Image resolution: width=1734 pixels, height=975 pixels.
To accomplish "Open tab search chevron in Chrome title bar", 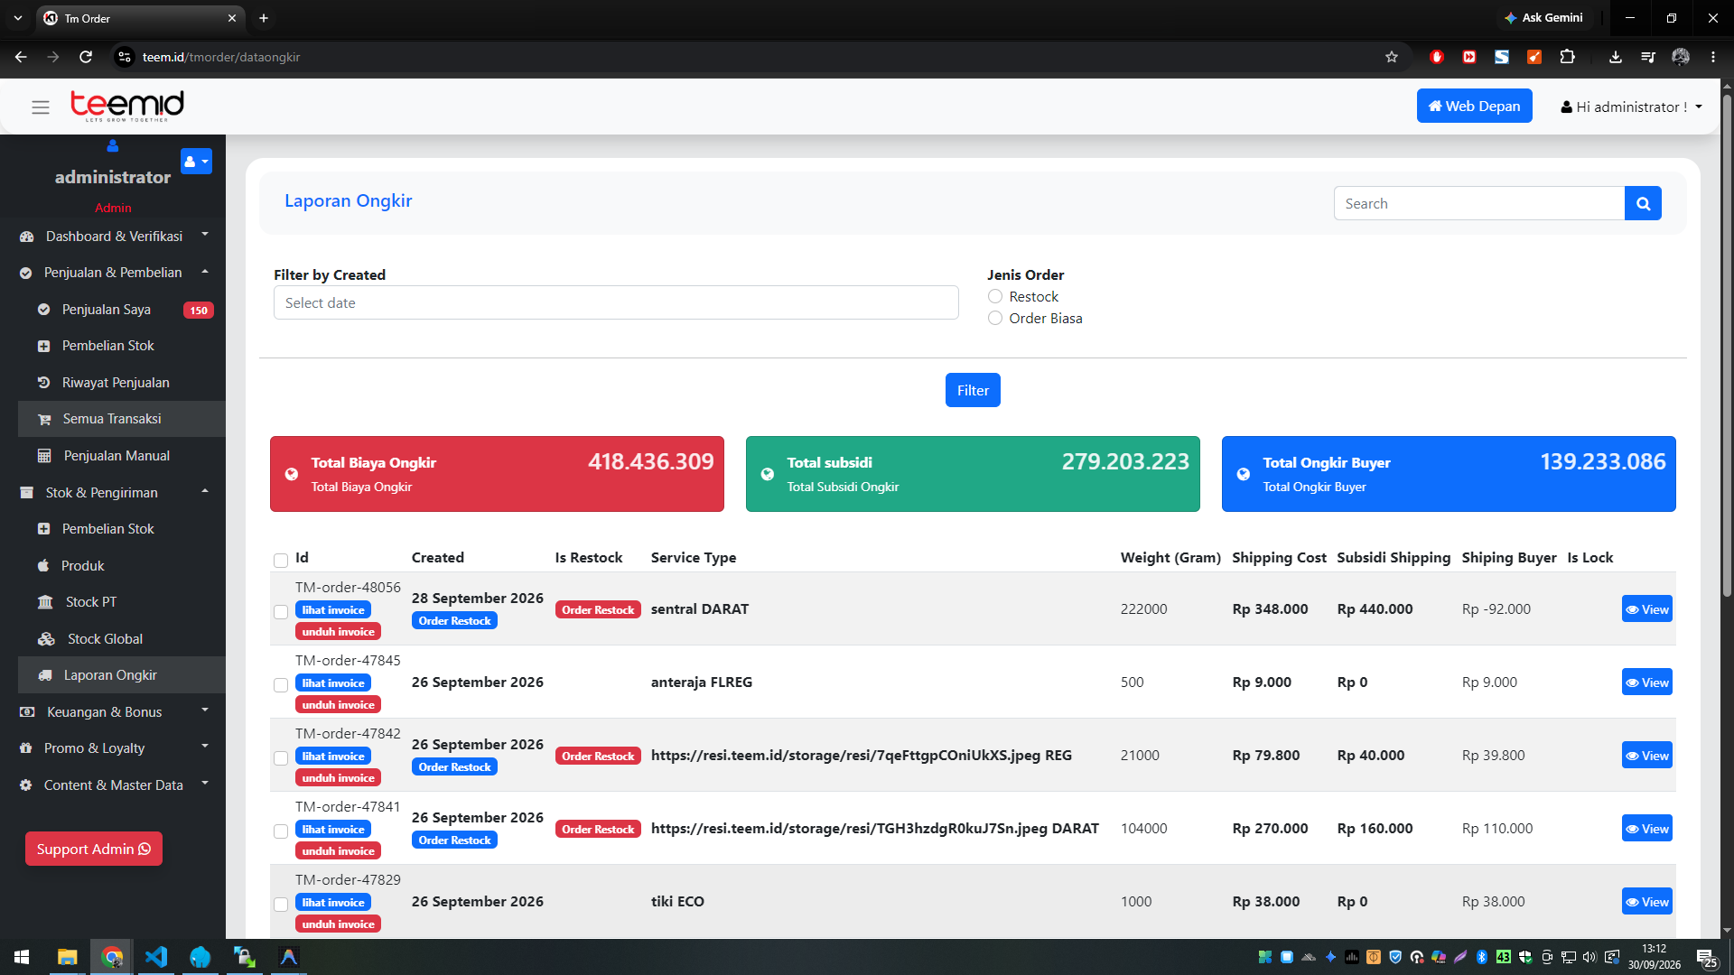I will click(x=17, y=18).
